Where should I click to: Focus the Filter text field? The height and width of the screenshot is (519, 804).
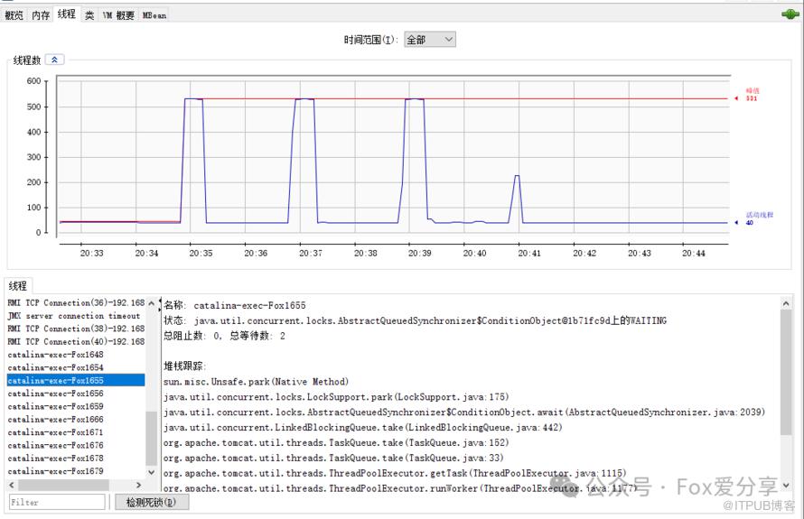pyautogui.click(x=57, y=502)
